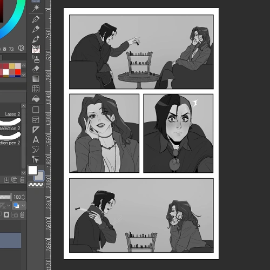Choose the Lasso 2 sub tool
Screen dimensions: 270x270
[x=10, y=114]
